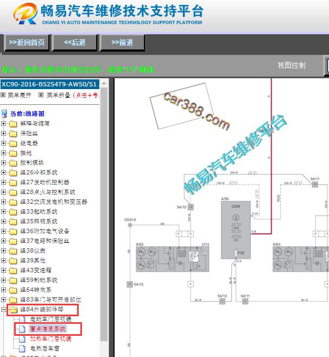This screenshot has height=357, width=329.
Task: Click the open 组84外装部件等 folder icon
Action: pyautogui.click(x=13, y=310)
